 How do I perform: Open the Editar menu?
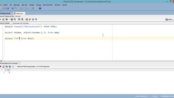coord(5,5)
